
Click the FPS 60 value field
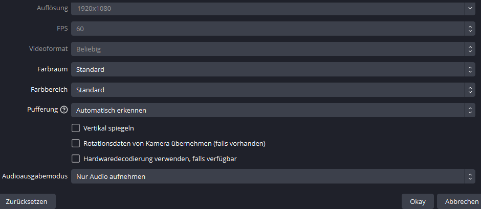click(266, 29)
